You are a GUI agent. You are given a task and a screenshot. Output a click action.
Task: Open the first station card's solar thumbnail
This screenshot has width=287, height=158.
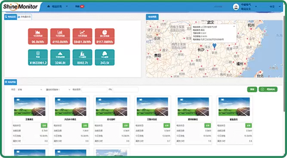[30, 107]
